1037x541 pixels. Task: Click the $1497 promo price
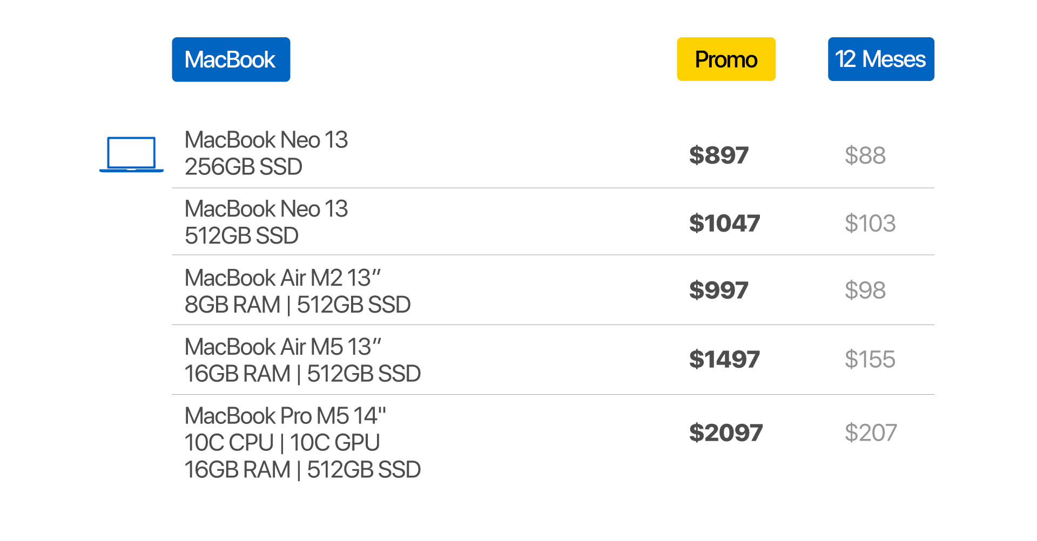724,360
